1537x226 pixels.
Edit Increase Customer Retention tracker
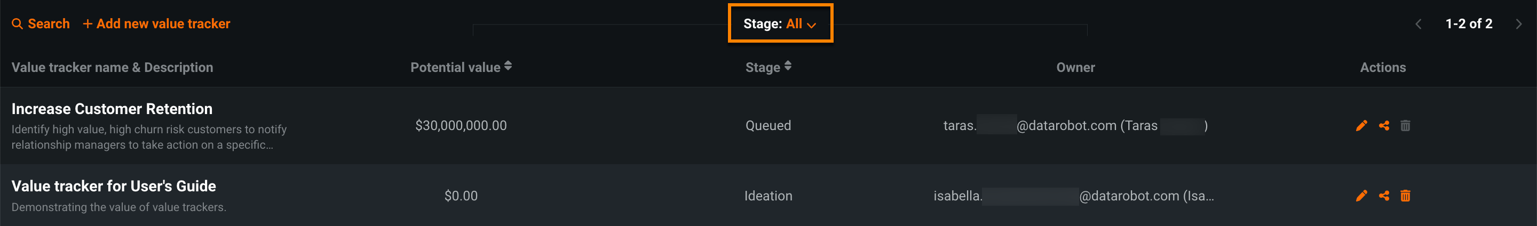(1361, 126)
